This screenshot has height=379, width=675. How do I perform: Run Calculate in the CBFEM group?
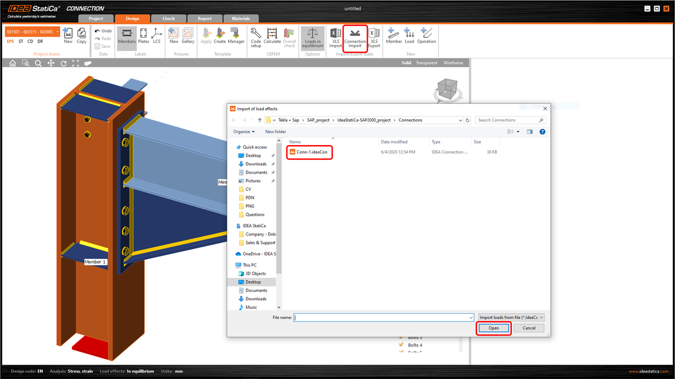tap(272, 37)
